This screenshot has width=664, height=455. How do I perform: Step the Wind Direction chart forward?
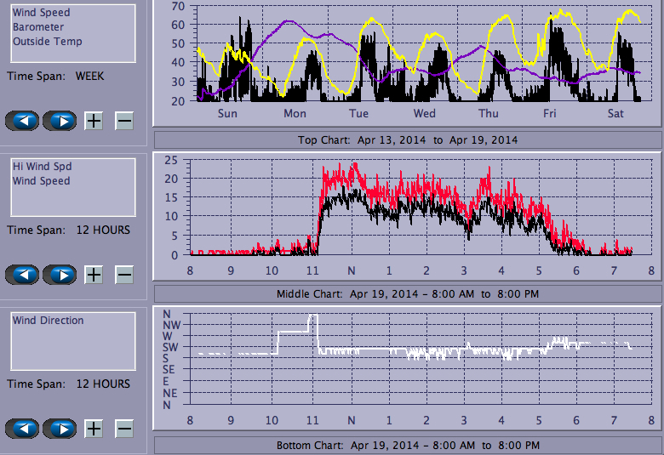[x=60, y=429]
